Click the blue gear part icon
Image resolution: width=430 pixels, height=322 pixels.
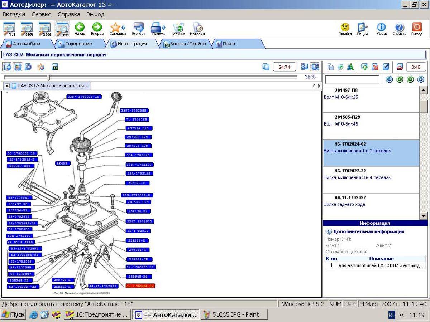(28, 67)
